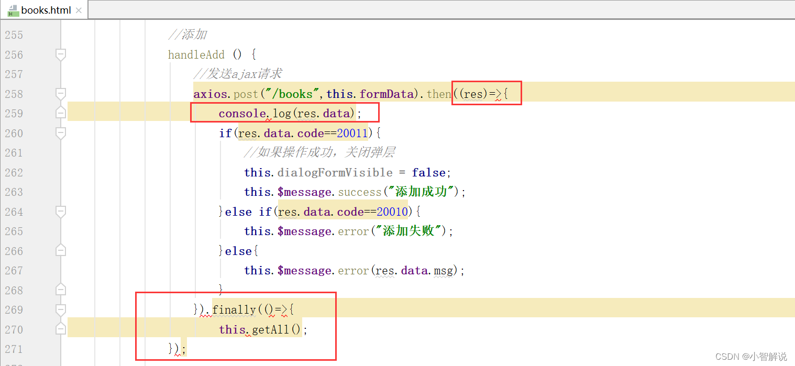The image size is (795, 366).
Task: Click the fold-end gutter icon beside line 266
Action: point(60,250)
